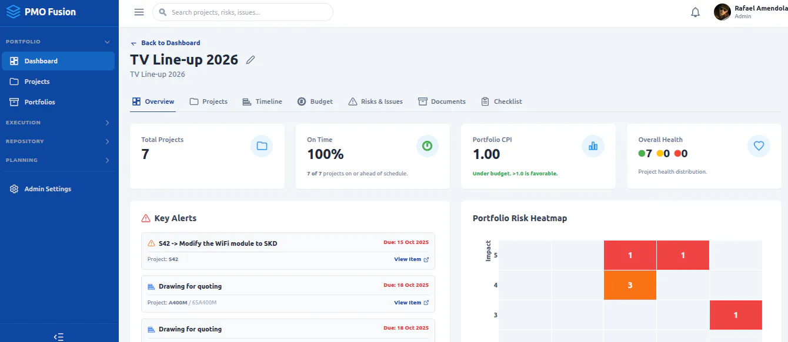
Task: Expand the REPOSITORY sidebar section
Action: (107, 141)
